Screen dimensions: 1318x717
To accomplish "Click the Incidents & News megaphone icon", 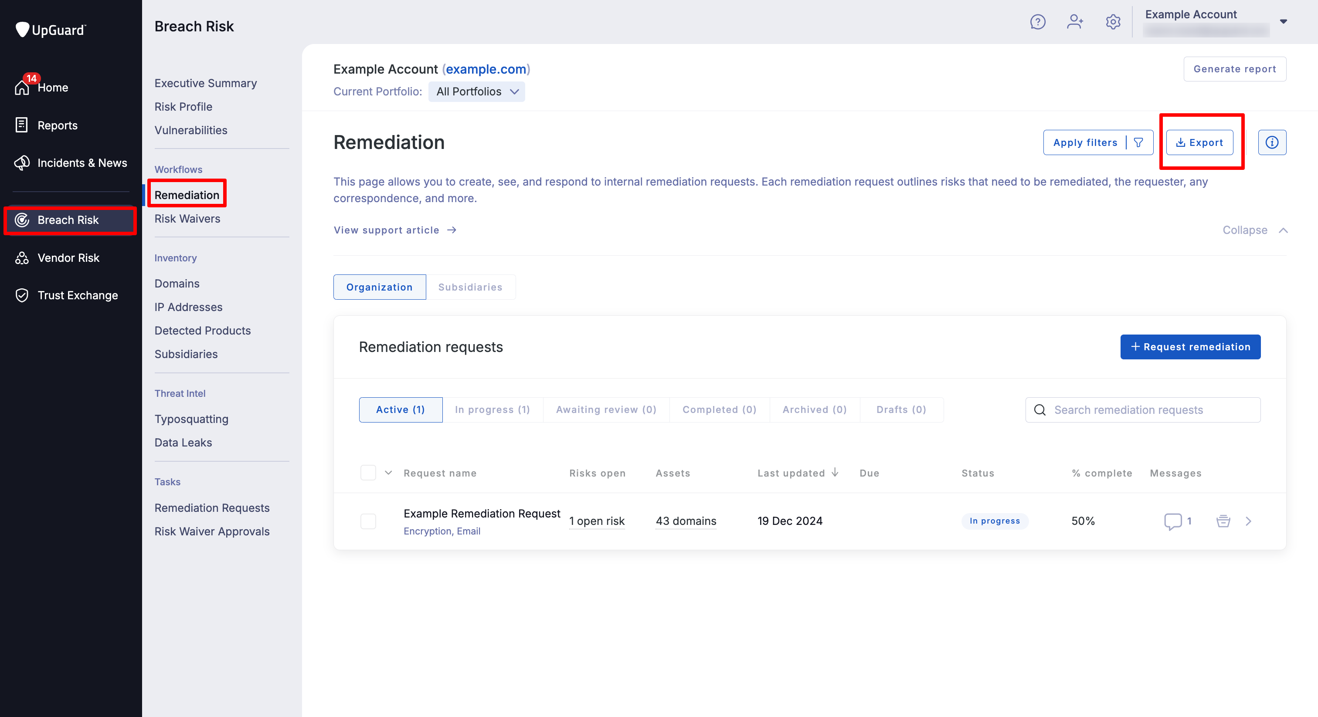I will click(21, 162).
